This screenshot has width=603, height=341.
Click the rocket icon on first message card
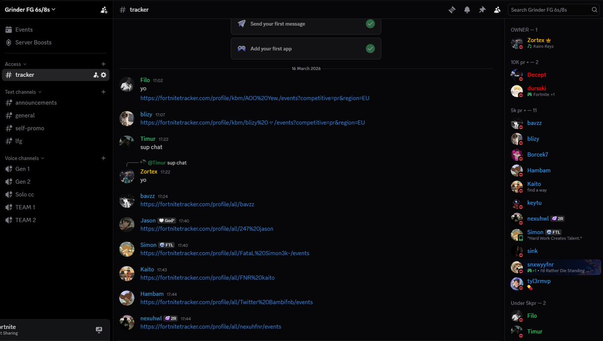(242, 24)
